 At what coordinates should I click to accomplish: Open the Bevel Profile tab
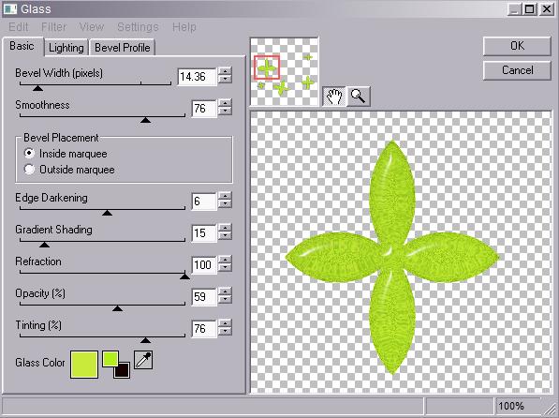pos(123,48)
